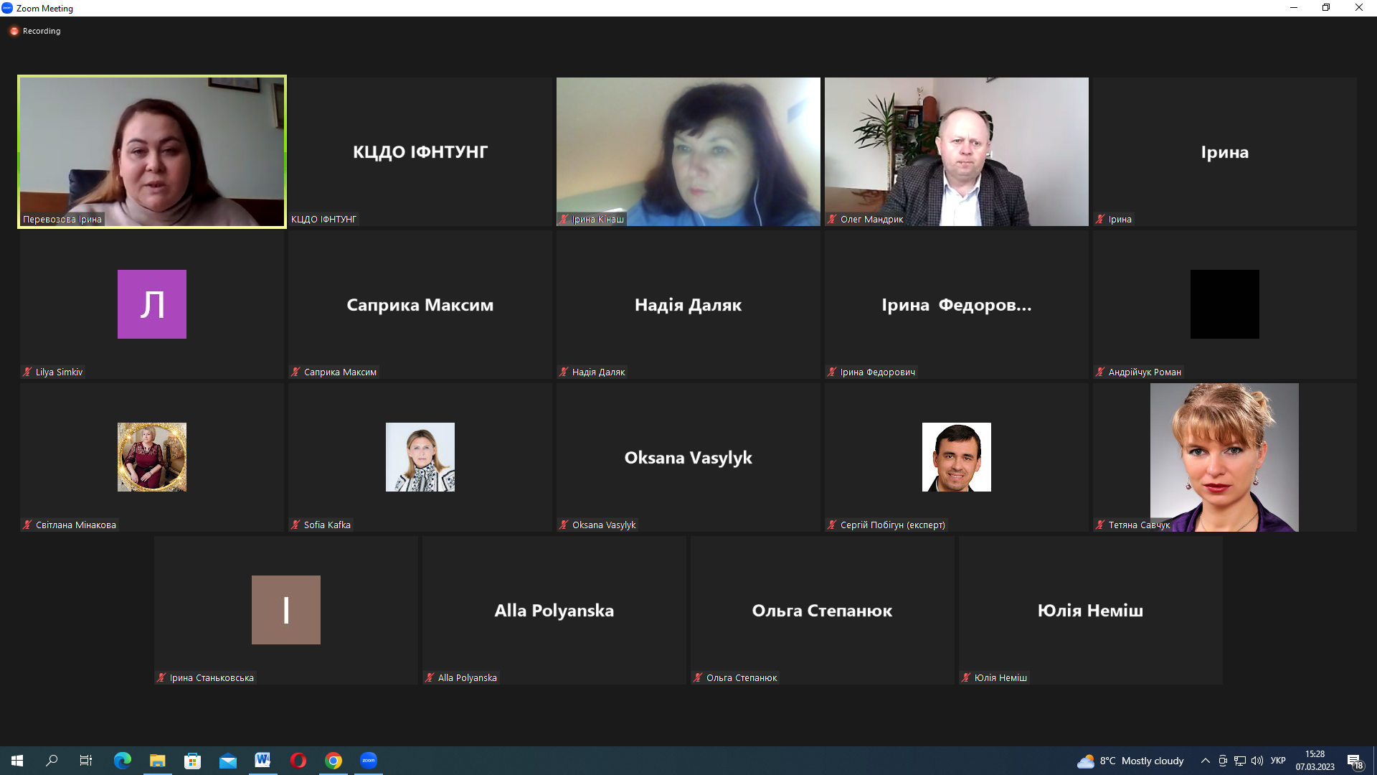Click the Recording indicator icon
This screenshot has width=1377, height=775.
pyautogui.click(x=14, y=31)
